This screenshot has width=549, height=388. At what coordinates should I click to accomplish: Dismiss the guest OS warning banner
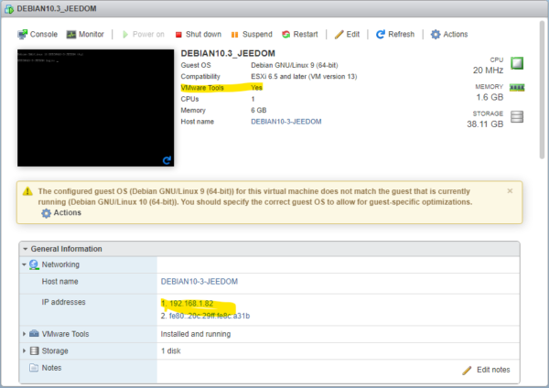510,191
